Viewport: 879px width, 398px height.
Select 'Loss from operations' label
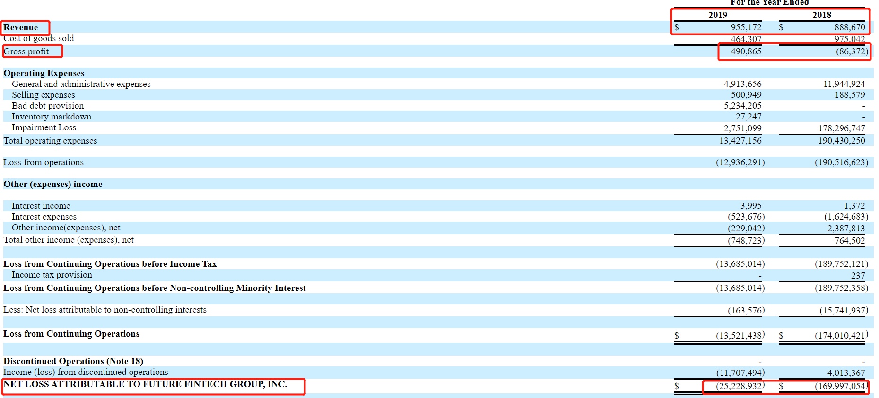tap(44, 162)
